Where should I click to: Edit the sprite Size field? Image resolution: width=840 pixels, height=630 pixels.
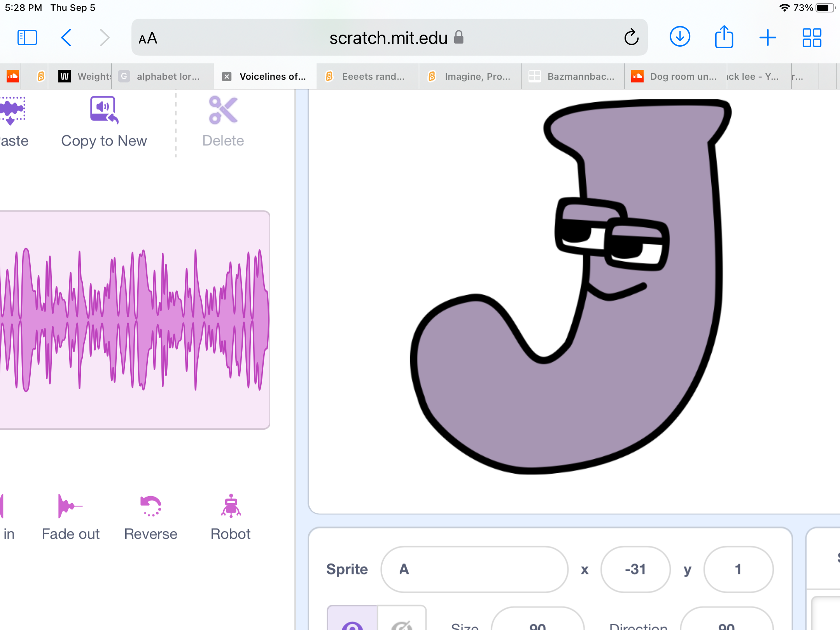pos(538,619)
